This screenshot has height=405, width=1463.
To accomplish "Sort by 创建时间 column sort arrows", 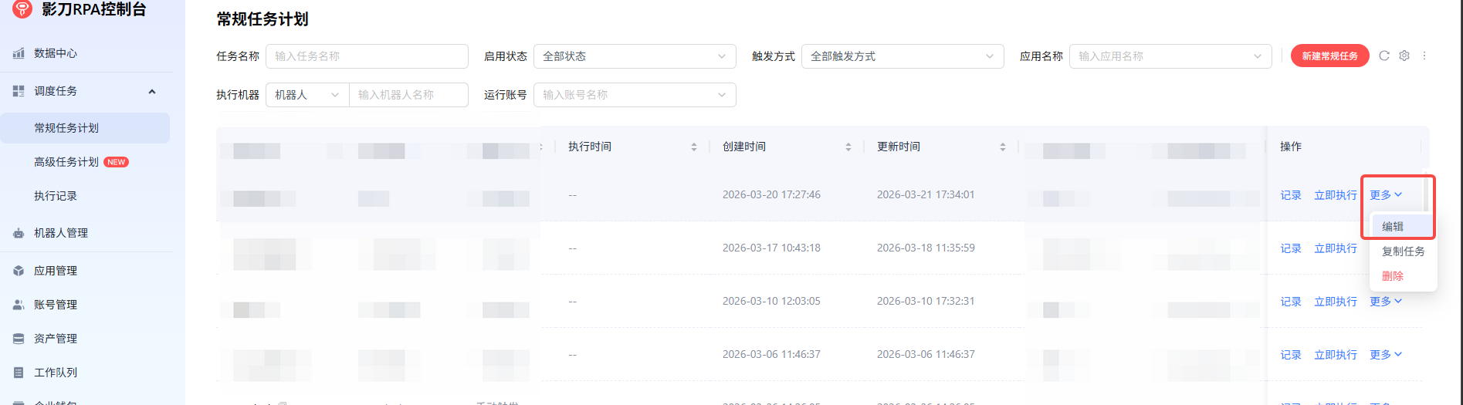I will click(848, 147).
